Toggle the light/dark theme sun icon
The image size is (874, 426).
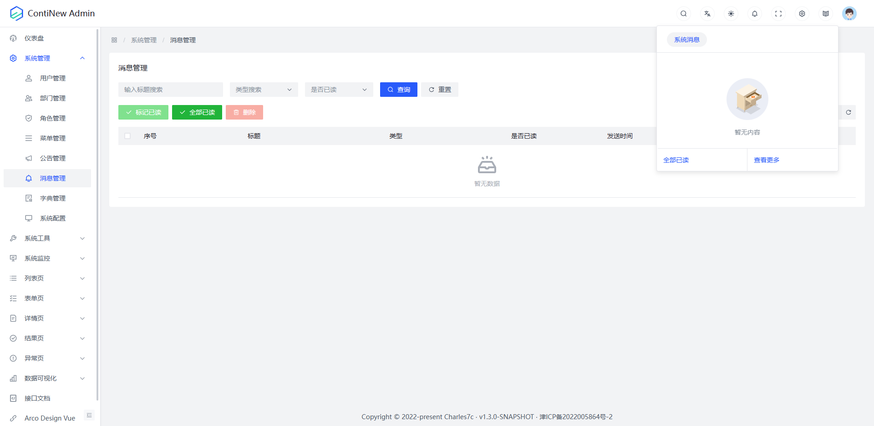click(x=731, y=14)
